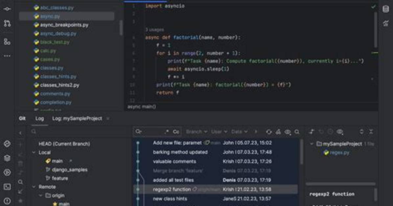
Task: Toggle match case Cc in log search
Action: coord(176,132)
